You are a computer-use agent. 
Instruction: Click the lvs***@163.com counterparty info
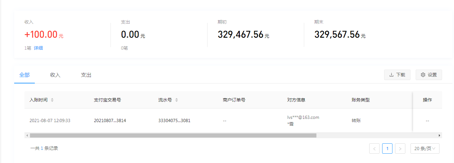pos(303,117)
